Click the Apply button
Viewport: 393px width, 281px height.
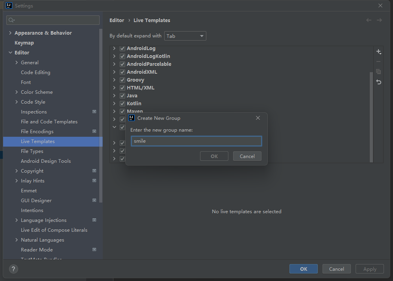[x=370, y=269]
